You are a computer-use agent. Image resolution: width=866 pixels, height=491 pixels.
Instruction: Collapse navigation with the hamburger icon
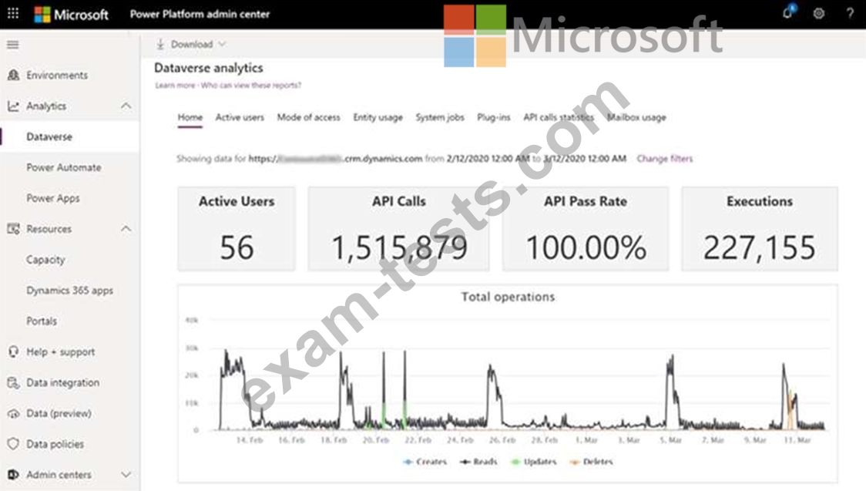coord(12,45)
